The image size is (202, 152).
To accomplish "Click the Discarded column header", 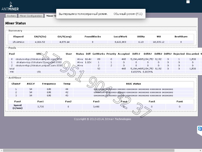I will 193,54.
